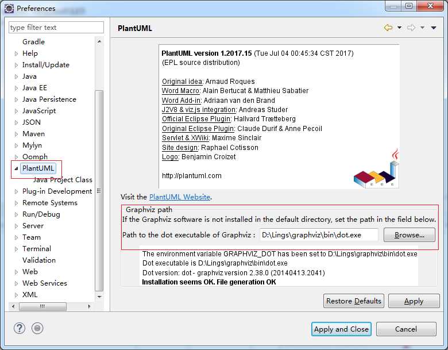Select Web in the preferences tree
Image resolution: width=448 pixels, height=350 pixels.
click(x=30, y=271)
